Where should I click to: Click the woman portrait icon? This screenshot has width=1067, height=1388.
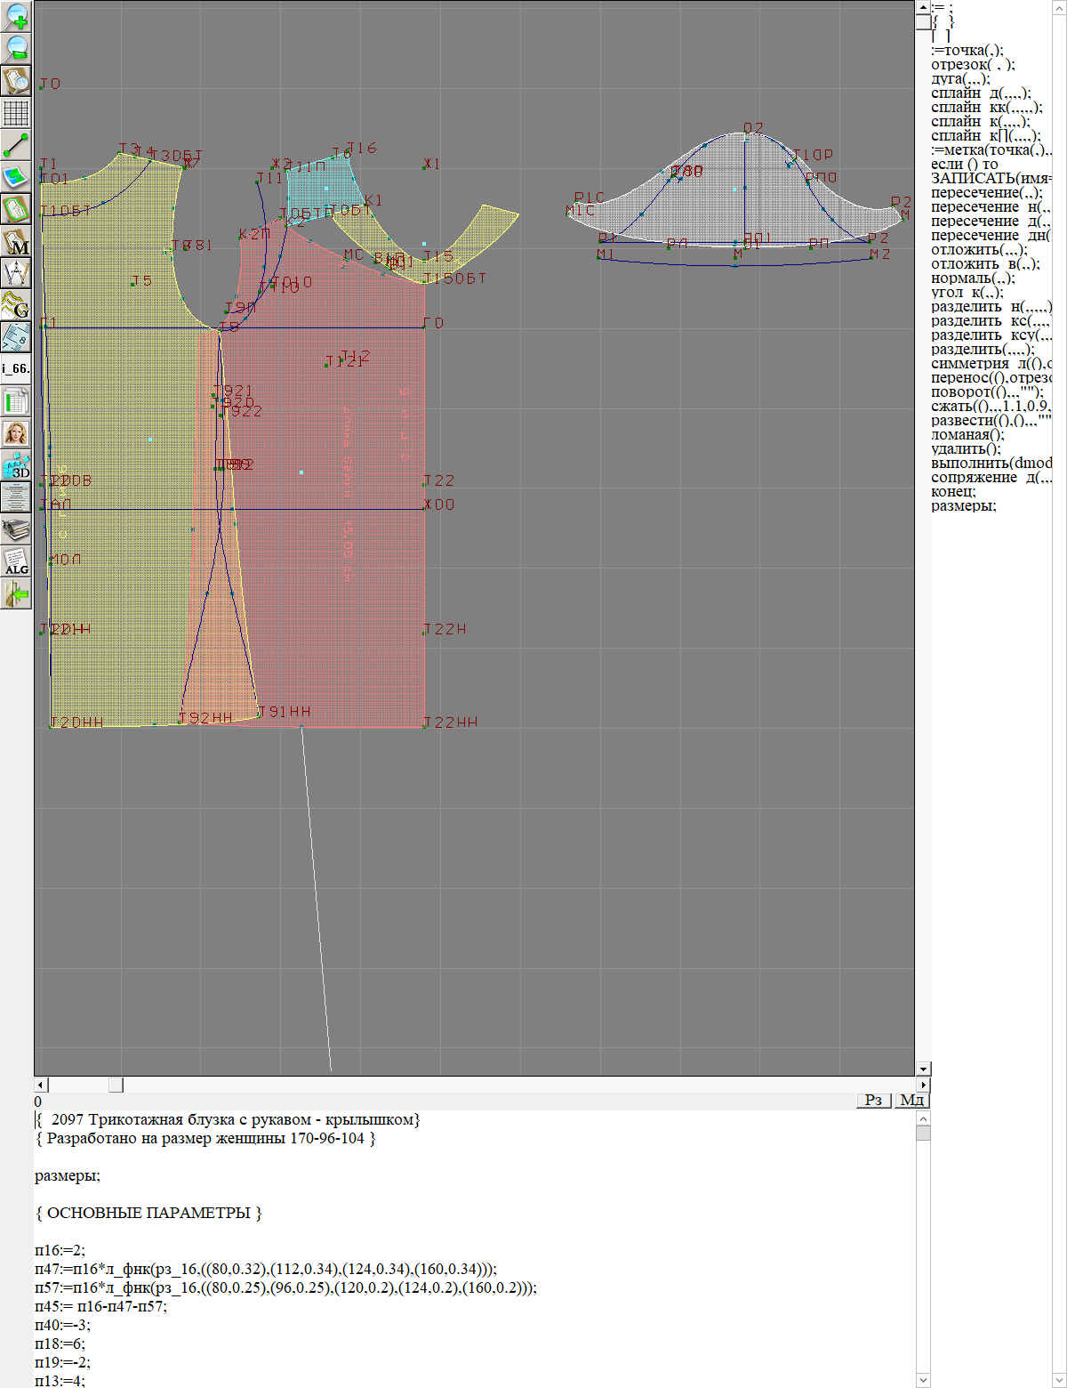16,433
